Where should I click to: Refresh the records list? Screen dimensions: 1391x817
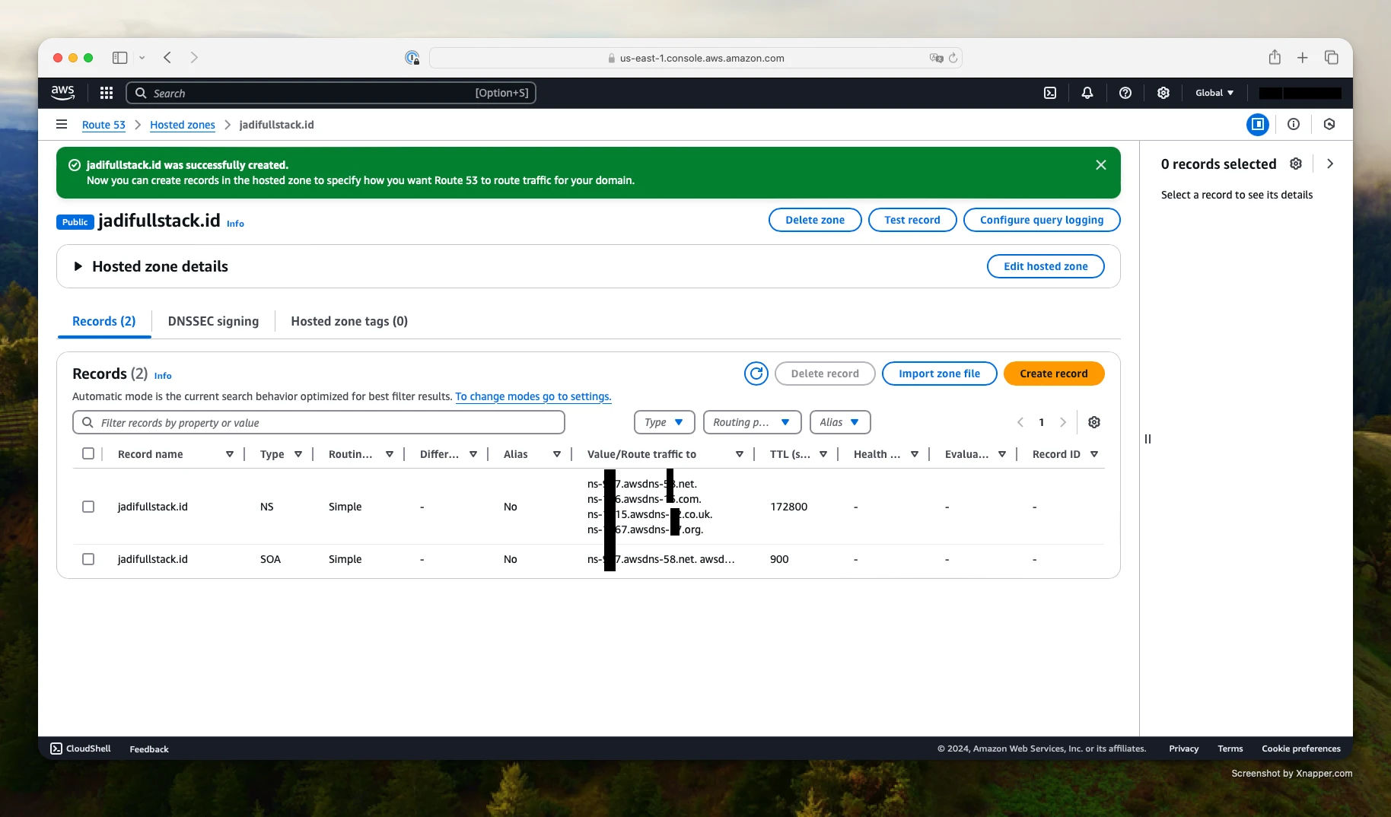756,374
